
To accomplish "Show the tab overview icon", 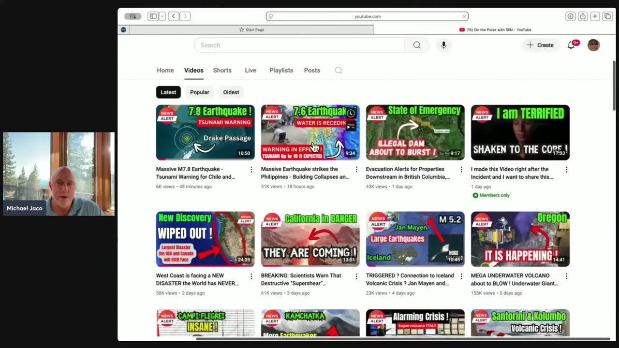I will [607, 16].
